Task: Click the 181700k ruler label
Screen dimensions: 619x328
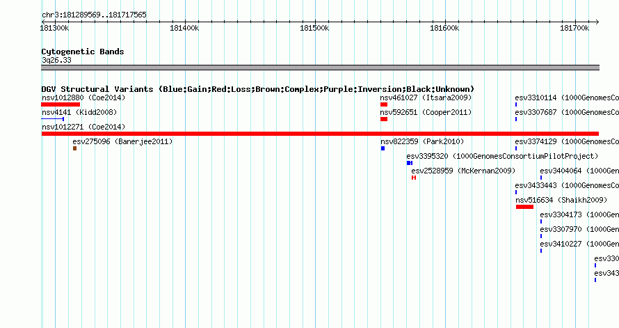Action: 574,28
